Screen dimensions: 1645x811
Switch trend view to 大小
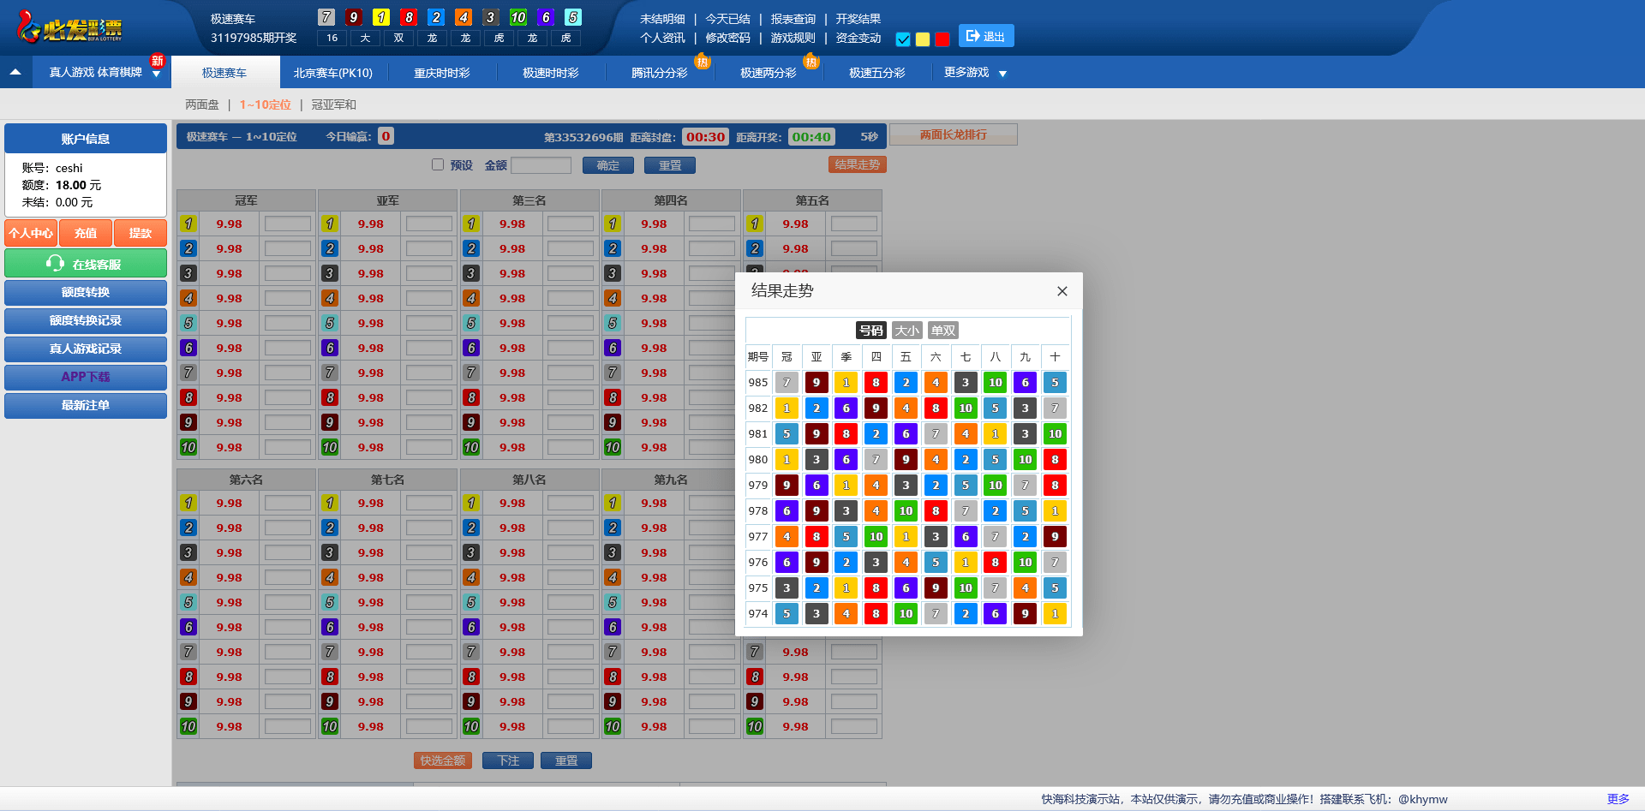(906, 331)
